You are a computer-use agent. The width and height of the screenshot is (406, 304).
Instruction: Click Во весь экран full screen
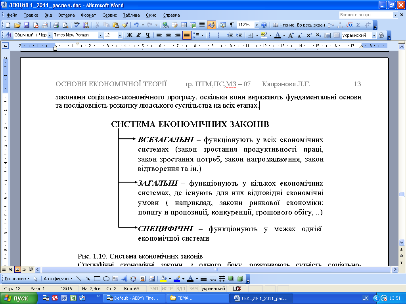[x=311, y=25]
